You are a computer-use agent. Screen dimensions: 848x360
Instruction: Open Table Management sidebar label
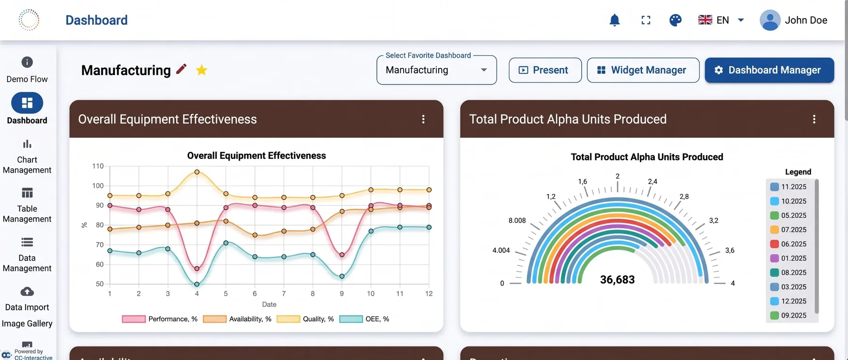27,214
